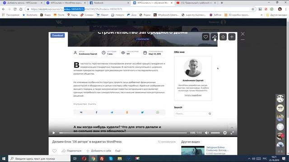The image size is (289, 162).
Task: Switch to WPCourses — WordPress курсы tab
Action: [x=66, y=3]
